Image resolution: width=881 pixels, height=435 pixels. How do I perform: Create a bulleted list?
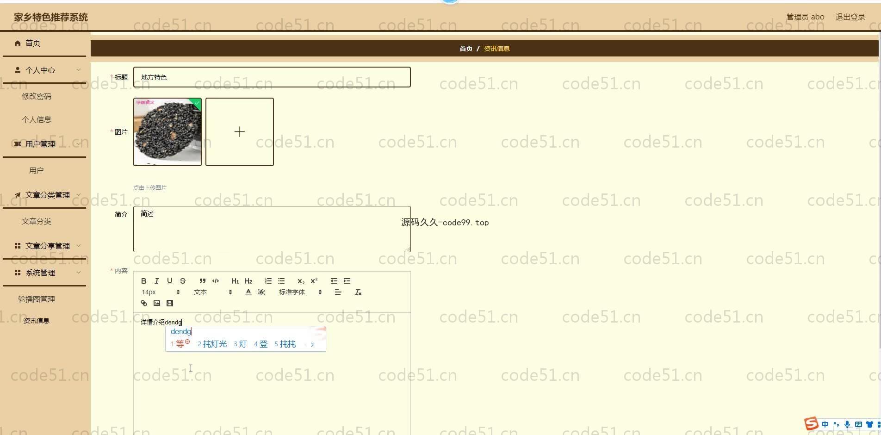pos(281,281)
